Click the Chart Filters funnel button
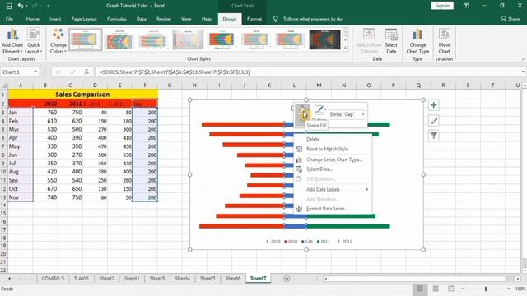This screenshot has height=296, width=527. pyautogui.click(x=434, y=136)
